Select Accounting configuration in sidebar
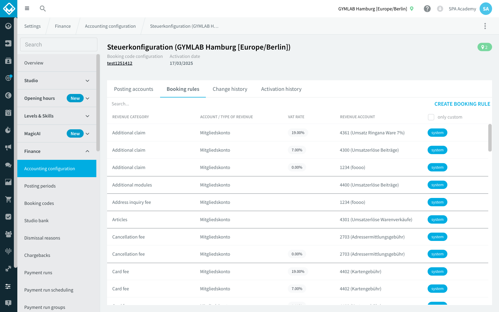The width and height of the screenshot is (499, 312). point(57,168)
